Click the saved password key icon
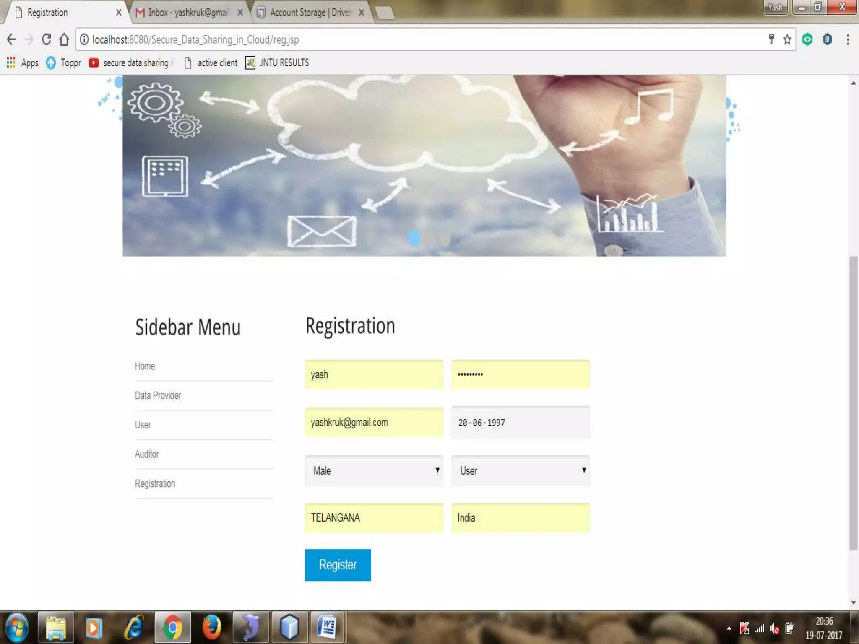This screenshot has height=644, width=859. coord(771,39)
